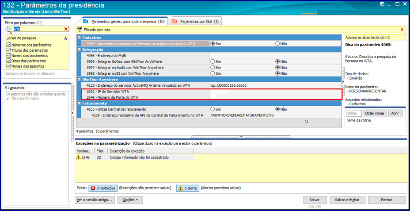Toggle the '0 restrições' filter button

pos(103,188)
